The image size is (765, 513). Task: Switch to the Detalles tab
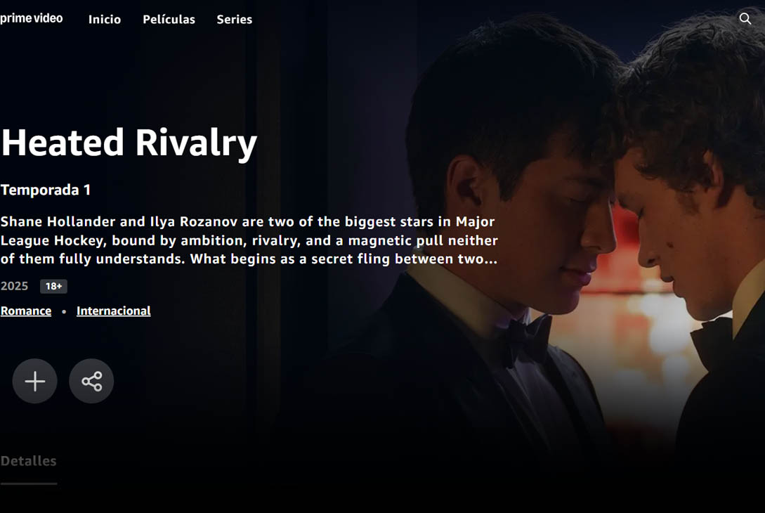(28, 461)
